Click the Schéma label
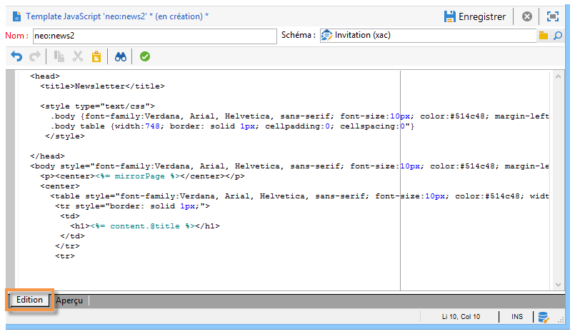575x334 pixels. (x=298, y=35)
